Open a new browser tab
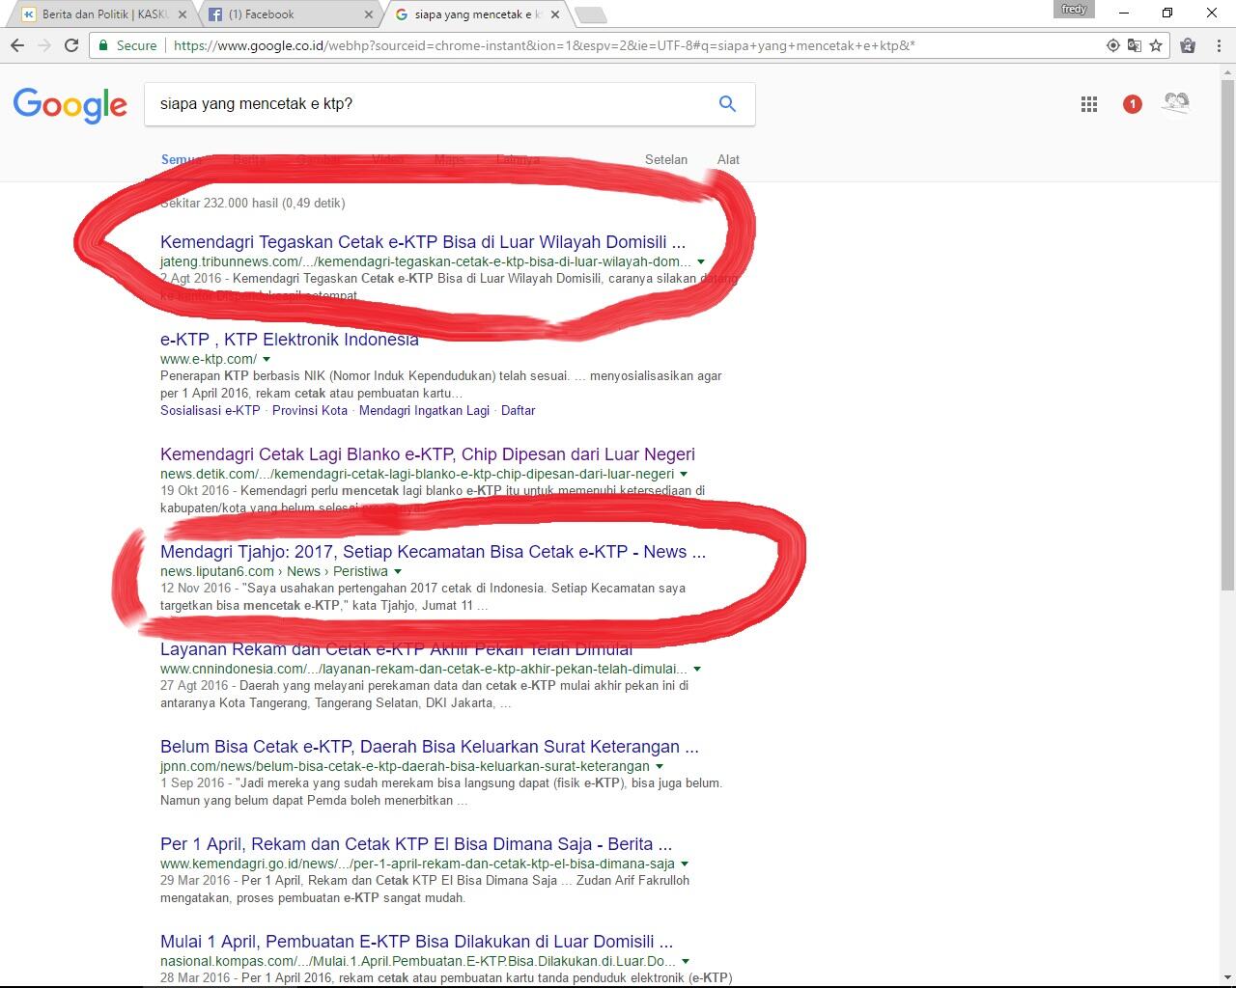 590,14
